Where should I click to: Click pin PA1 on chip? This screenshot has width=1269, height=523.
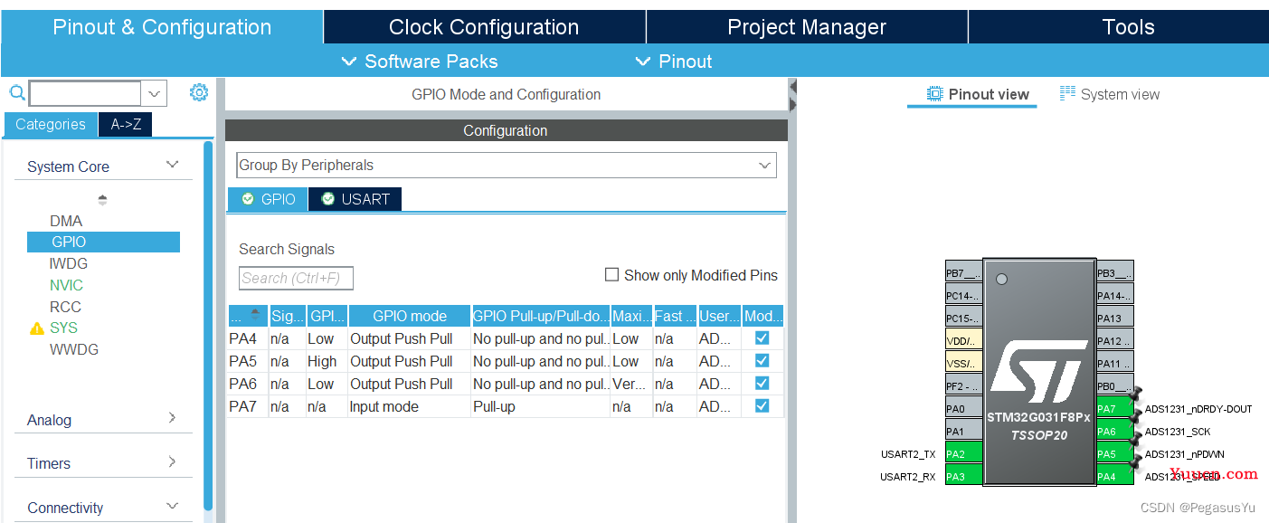point(963,431)
